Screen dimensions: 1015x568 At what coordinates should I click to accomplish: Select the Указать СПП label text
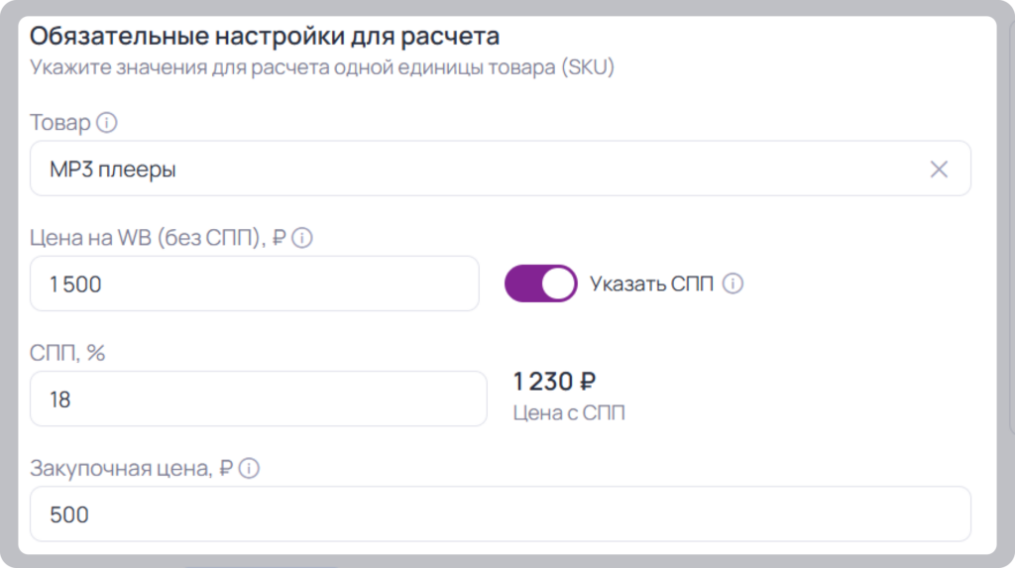651,284
